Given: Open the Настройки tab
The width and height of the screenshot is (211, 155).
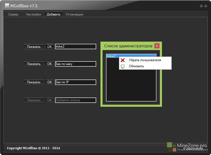Looking at the screenshot, I should (x=33, y=14).
